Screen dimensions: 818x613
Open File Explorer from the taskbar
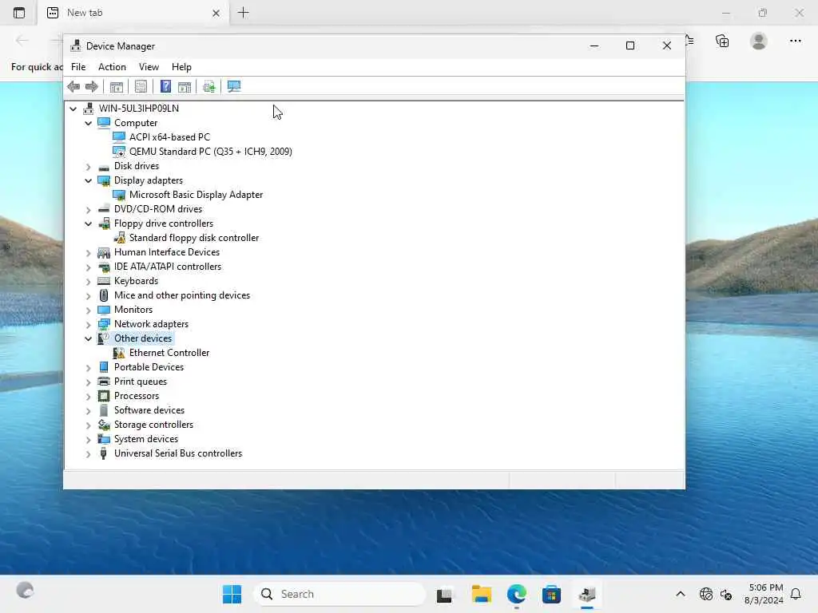tap(482, 594)
